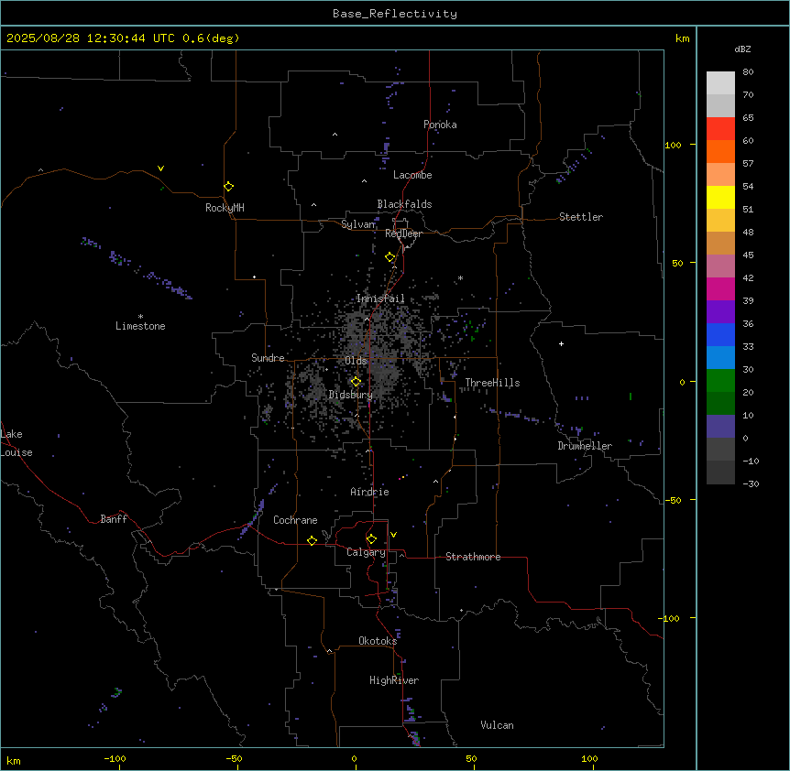
Task: Pick the bright green 30-20 dBZ swatch
Action: click(720, 381)
